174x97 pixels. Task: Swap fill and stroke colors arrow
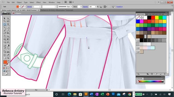point(9,61)
